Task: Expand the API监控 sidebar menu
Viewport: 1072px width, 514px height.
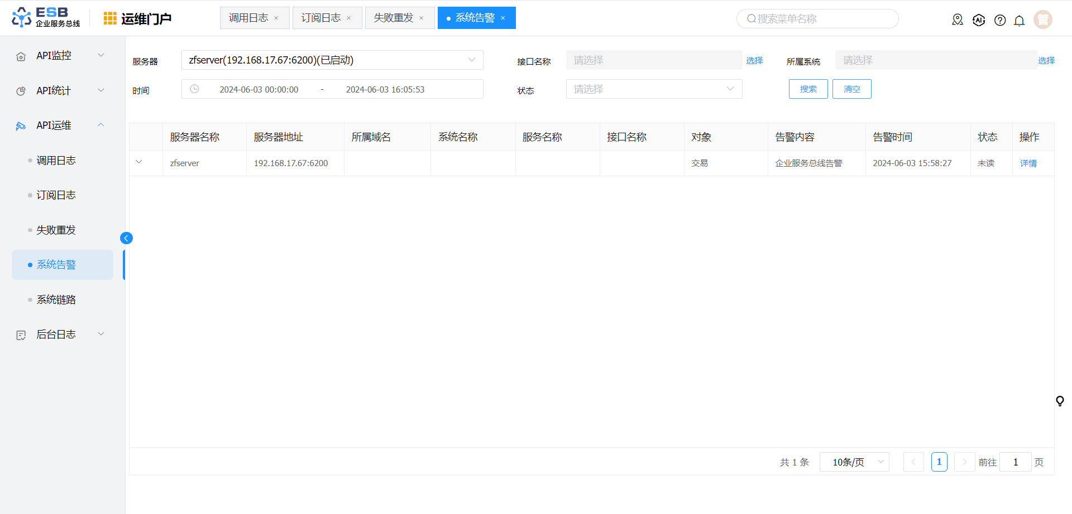Action: (x=61, y=56)
